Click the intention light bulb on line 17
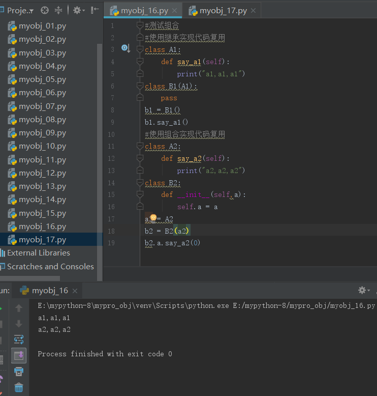This screenshot has height=396, width=377. tap(153, 218)
